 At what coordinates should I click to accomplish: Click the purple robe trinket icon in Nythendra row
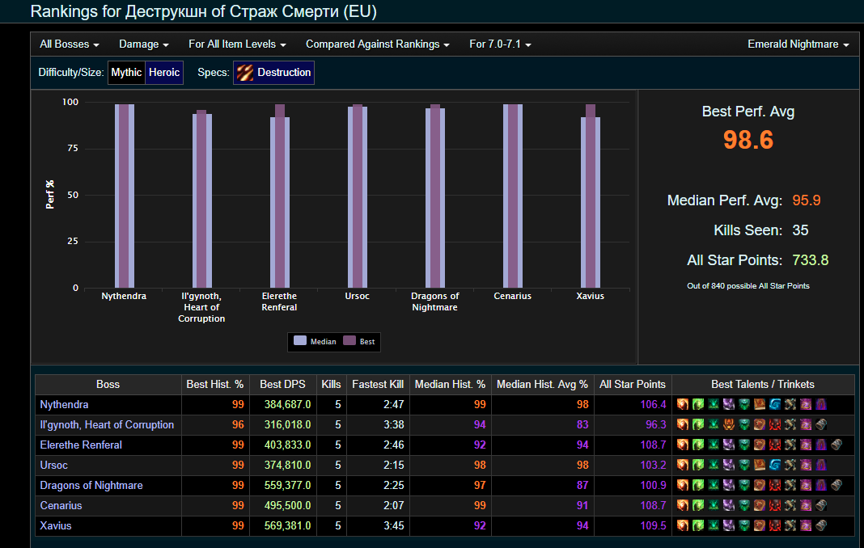coord(821,404)
